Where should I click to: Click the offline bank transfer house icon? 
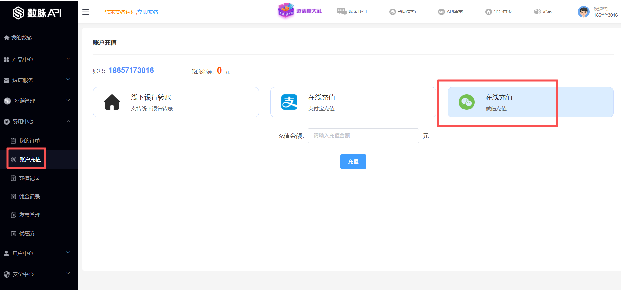[x=112, y=102]
